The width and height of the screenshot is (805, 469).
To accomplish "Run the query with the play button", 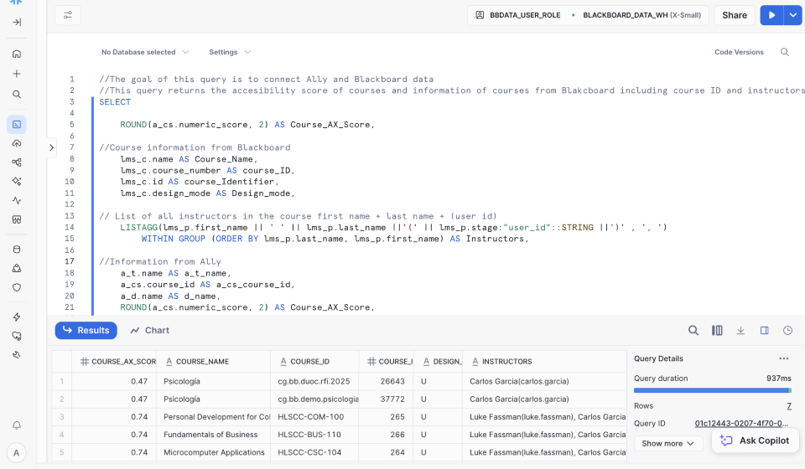I will click(x=771, y=15).
